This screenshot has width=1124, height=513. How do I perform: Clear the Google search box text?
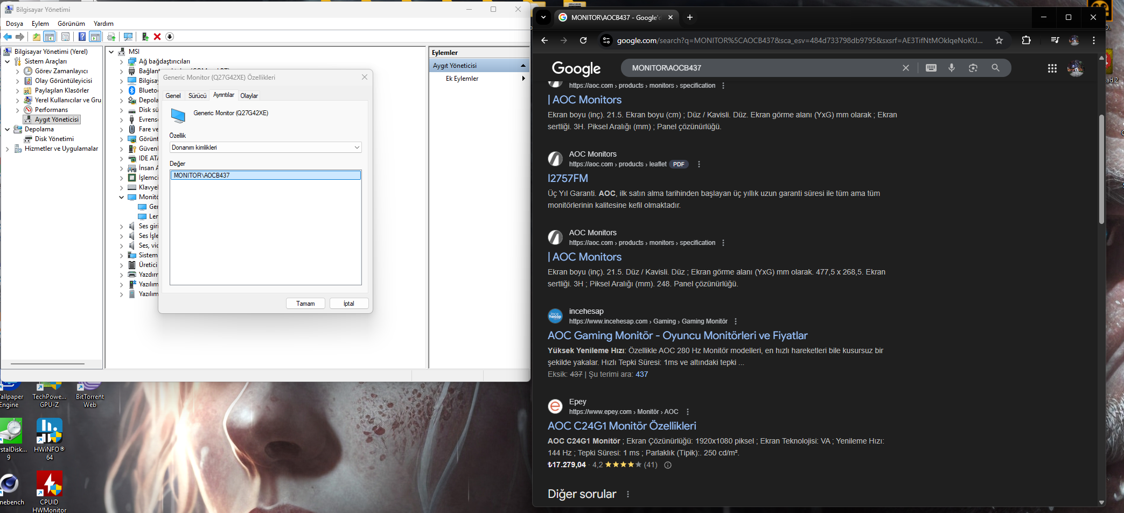click(906, 68)
